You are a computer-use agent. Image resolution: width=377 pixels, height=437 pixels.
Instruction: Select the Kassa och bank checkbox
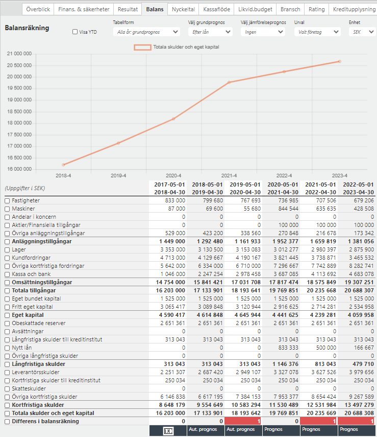coord(7,274)
